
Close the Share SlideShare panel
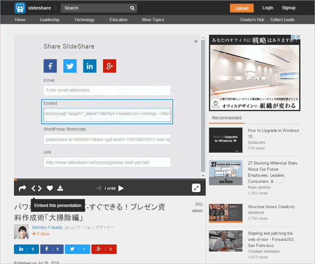[196, 41]
